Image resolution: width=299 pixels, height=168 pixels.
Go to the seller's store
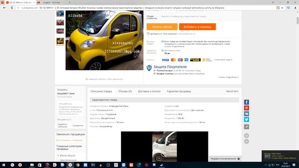coord(63,126)
